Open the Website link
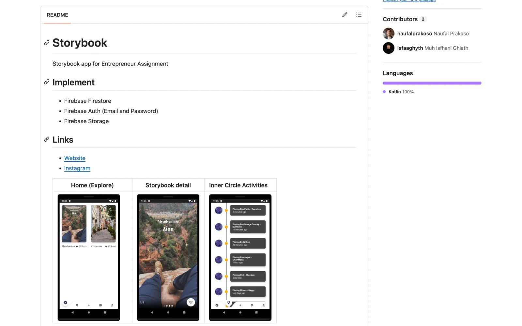 point(75,158)
